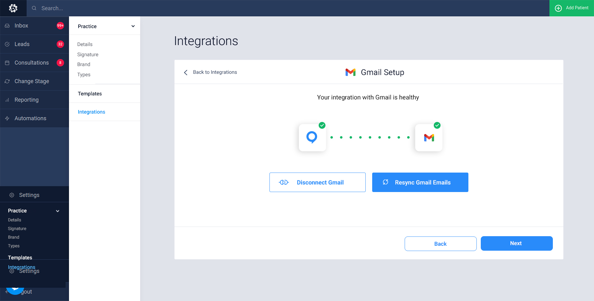Viewport: 594px width, 301px height.
Task: Click the Back button
Action: pyautogui.click(x=441, y=244)
